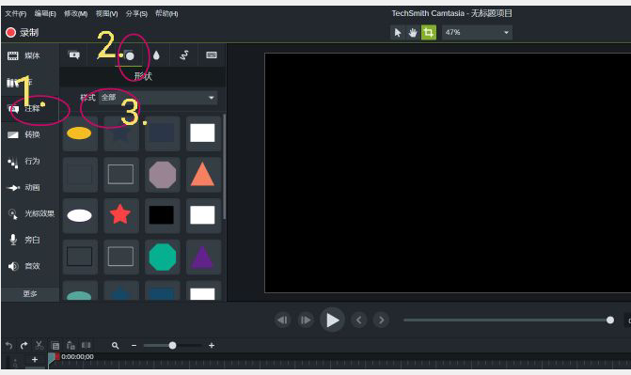
Task: Select the green octagon shape
Action: pyautogui.click(x=163, y=257)
